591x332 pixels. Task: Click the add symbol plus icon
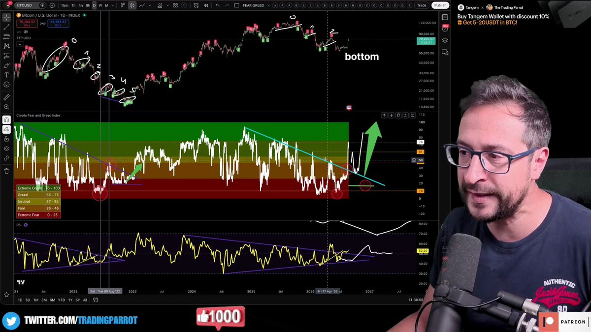point(52,5)
